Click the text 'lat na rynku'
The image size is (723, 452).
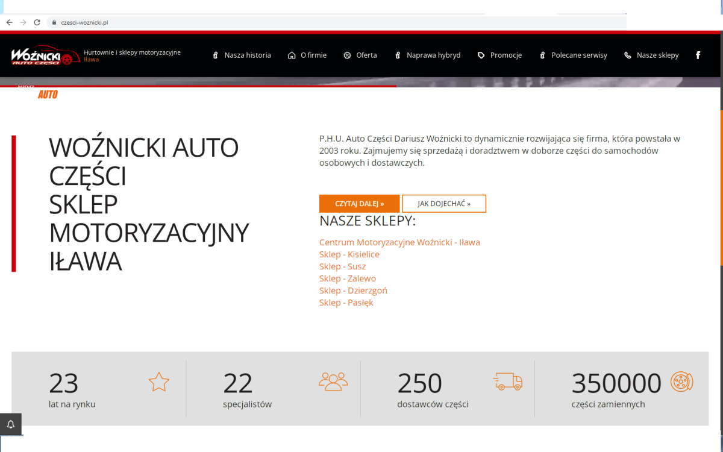(x=72, y=404)
